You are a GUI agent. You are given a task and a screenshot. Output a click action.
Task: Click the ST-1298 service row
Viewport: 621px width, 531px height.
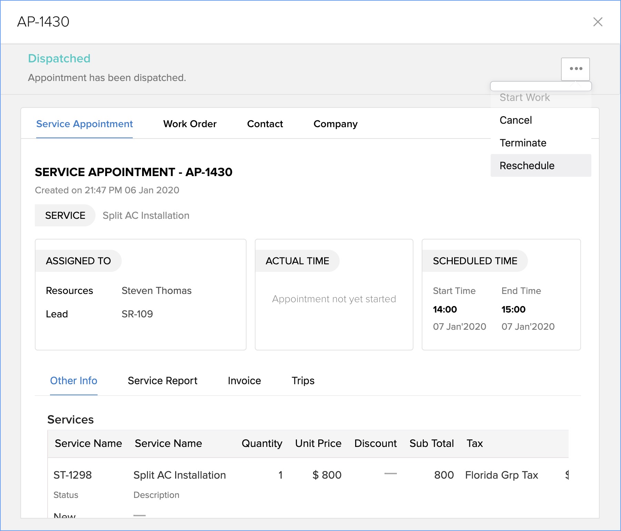click(72, 475)
